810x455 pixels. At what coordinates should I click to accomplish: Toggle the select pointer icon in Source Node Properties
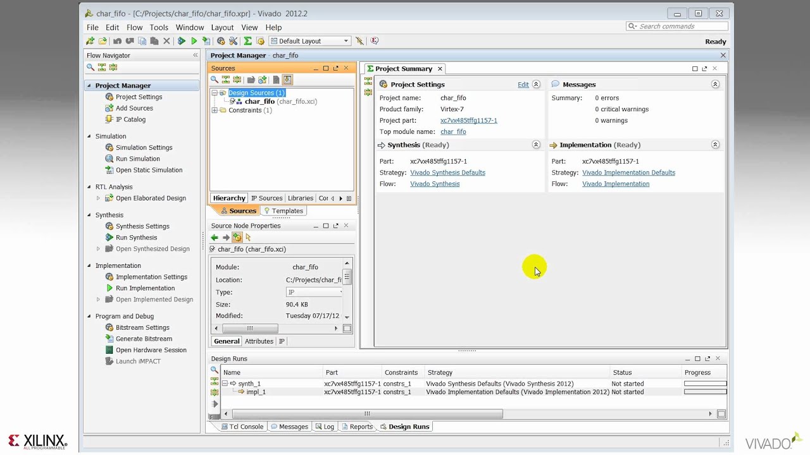248,238
